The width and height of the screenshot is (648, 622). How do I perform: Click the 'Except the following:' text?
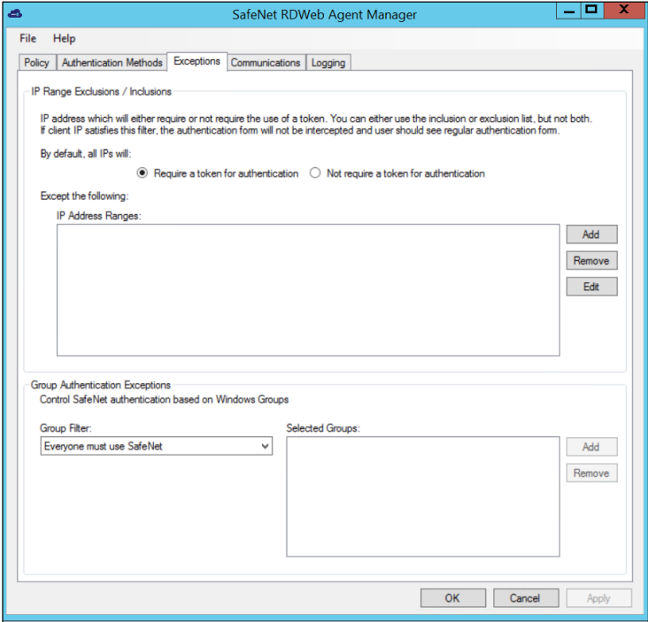coord(84,196)
